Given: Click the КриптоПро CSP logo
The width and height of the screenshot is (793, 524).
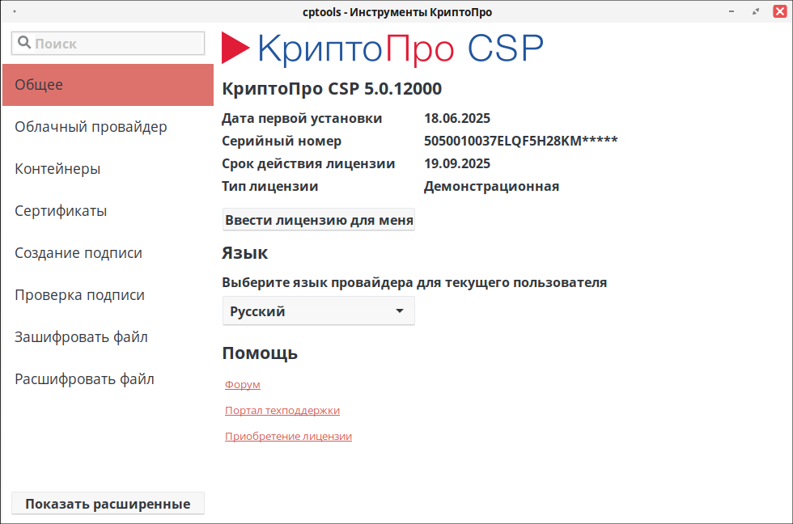Looking at the screenshot, I should pos(382,49).
